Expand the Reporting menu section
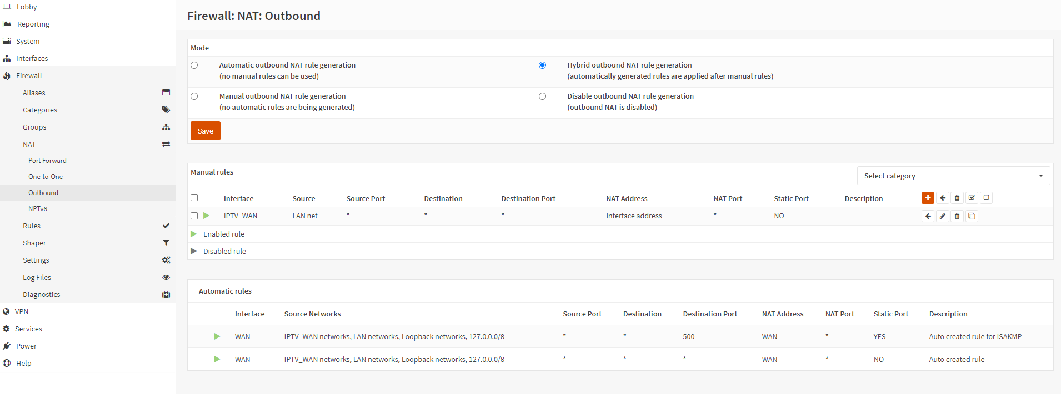The height and width of the screenshot is (394, 1061). 88,24
